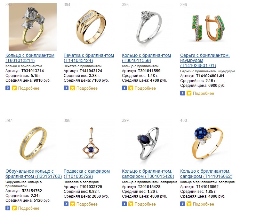Screen dimensions: 257x219
Task: Click the cart icon under earrings Т141024801-01
Action: tap(189, 93)
